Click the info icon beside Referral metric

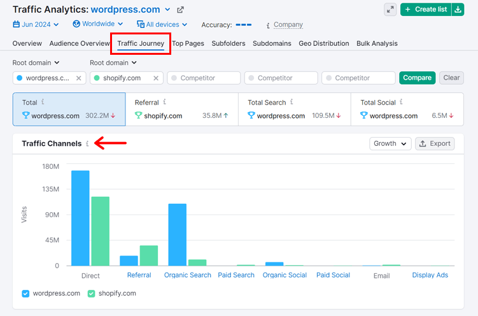coord(164,101)
